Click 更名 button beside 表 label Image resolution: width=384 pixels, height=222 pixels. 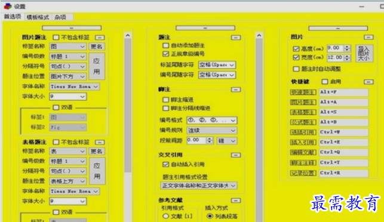[97, 151]
